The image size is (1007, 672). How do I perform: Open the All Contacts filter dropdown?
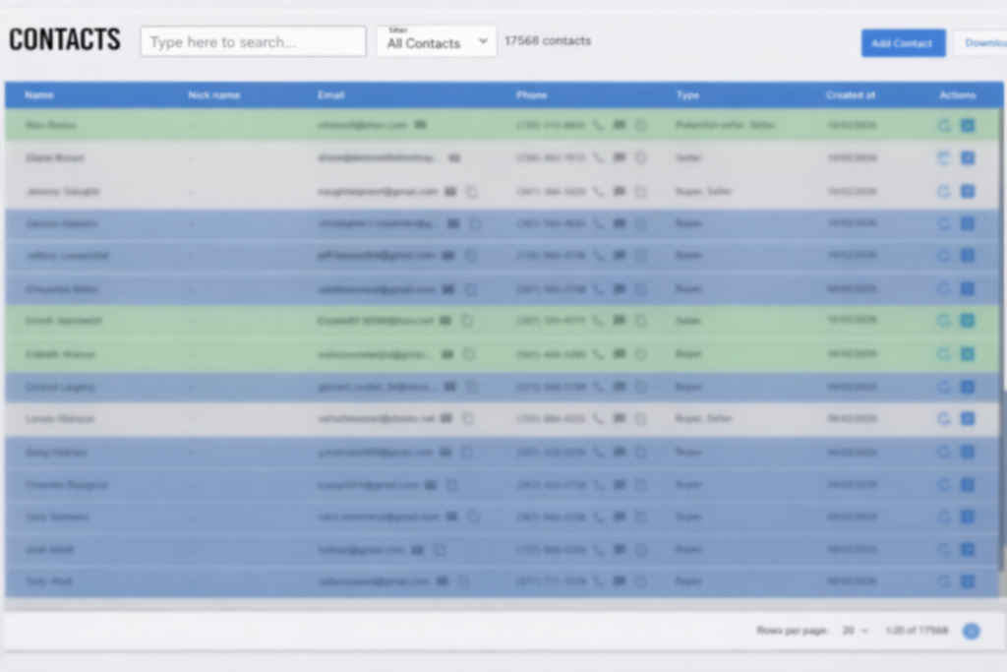(x=437, y=41)
